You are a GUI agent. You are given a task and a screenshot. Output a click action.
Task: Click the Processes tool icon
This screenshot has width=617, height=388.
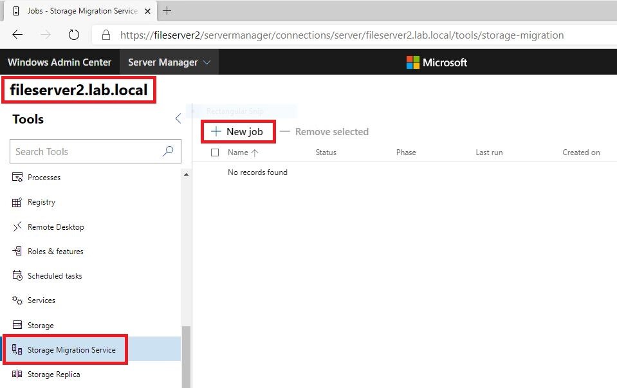[x=17, y=178]
